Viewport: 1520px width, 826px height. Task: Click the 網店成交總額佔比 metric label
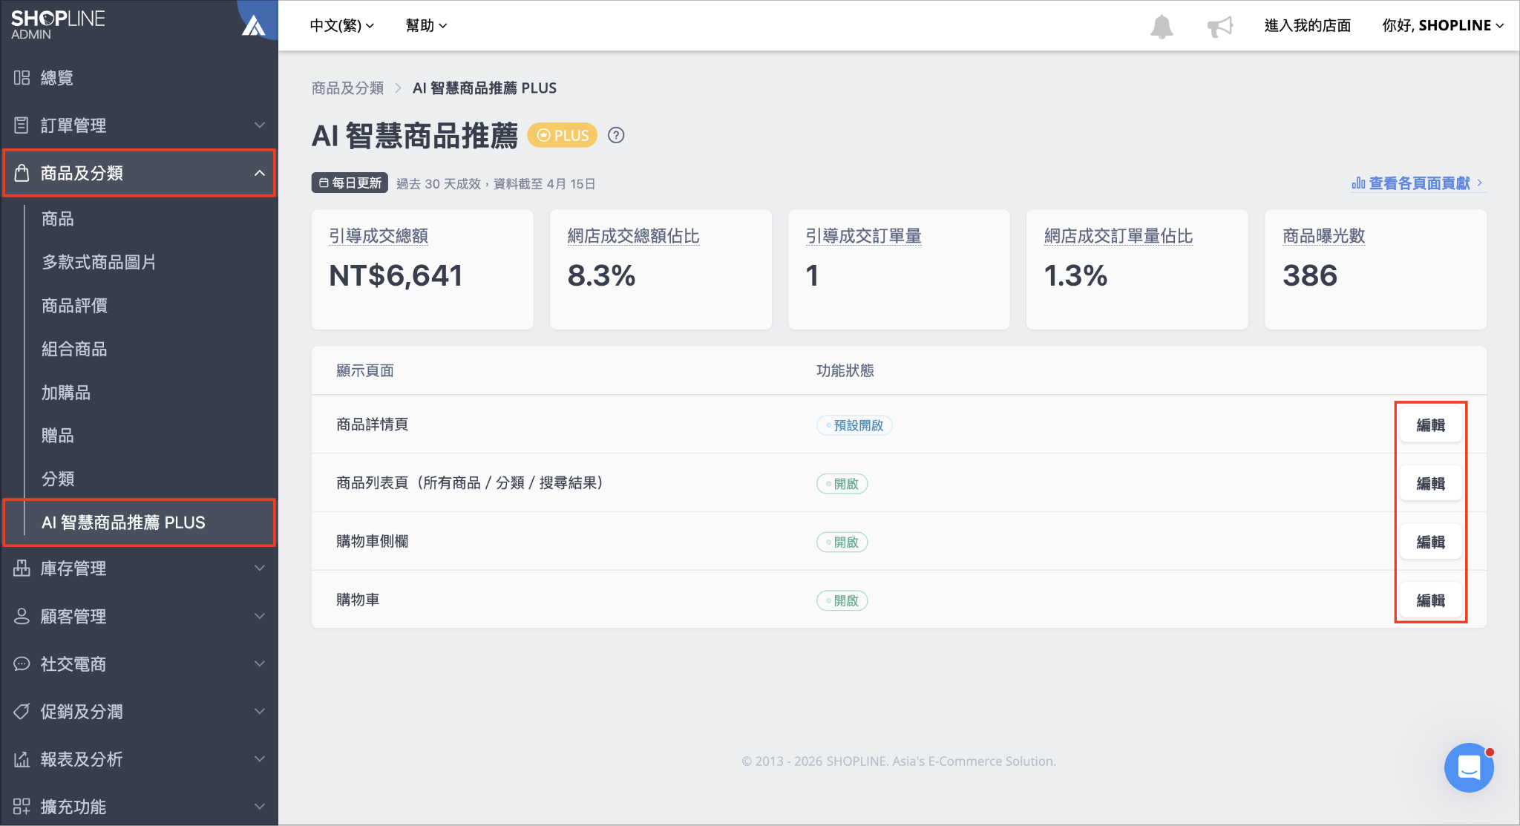click(633, 236)
